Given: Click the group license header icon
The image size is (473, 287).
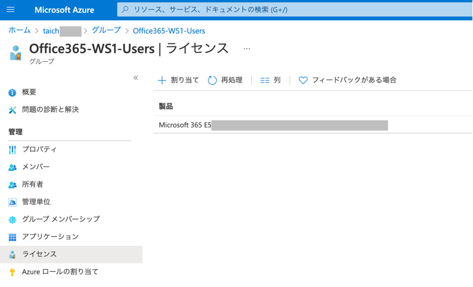Looking at the screenshot, I should coord(16,53).
